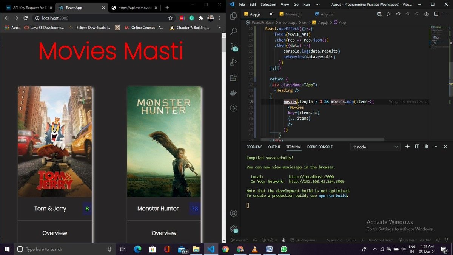Switch to the DEBUG CONSOLE panel tab
Screen dimensions: 453x255
tap(320, 147)
